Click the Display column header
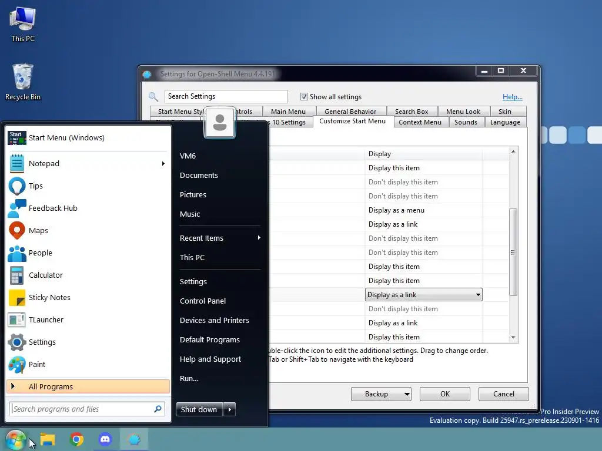This screenshot has width=602, height=451. click(x=423, y=154)
